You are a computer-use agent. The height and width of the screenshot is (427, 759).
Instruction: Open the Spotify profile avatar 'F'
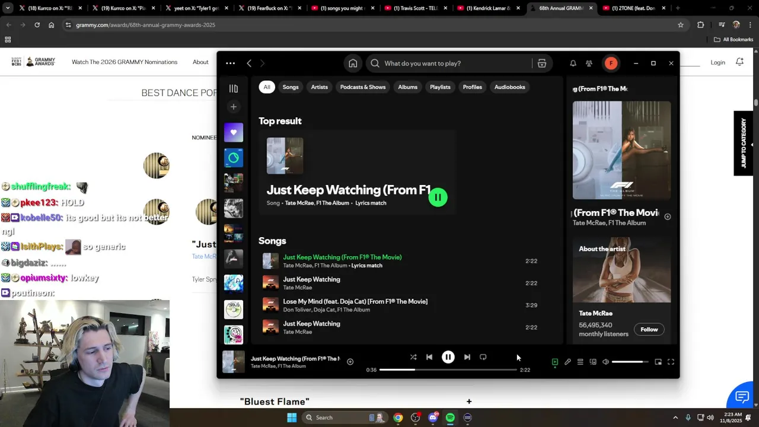point(611,63)
